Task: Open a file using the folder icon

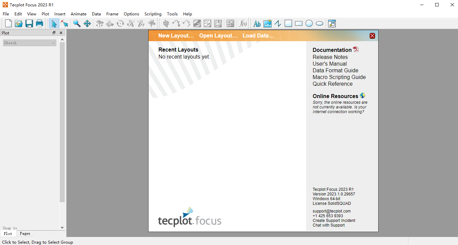Action: pyautogui.click(x=19, y=23)
